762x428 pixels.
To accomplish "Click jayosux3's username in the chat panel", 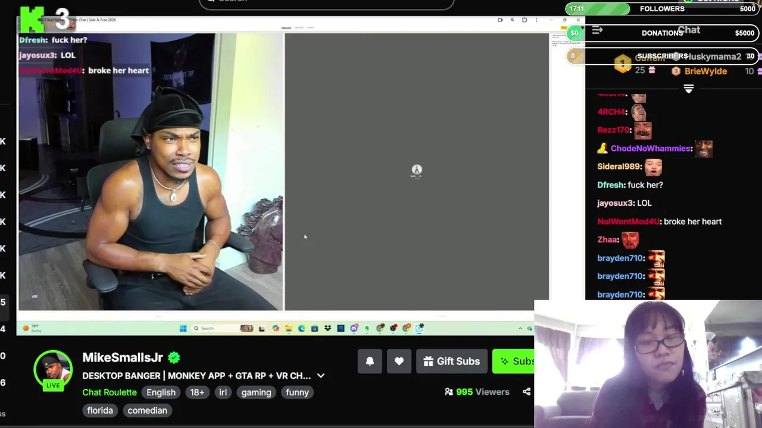I will coord(616,203).
